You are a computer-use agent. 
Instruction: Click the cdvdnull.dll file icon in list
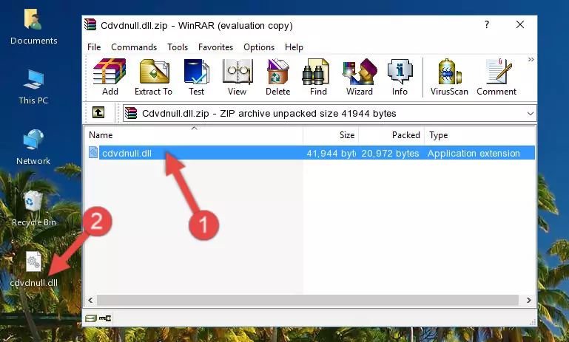click(x=93, y=152)
